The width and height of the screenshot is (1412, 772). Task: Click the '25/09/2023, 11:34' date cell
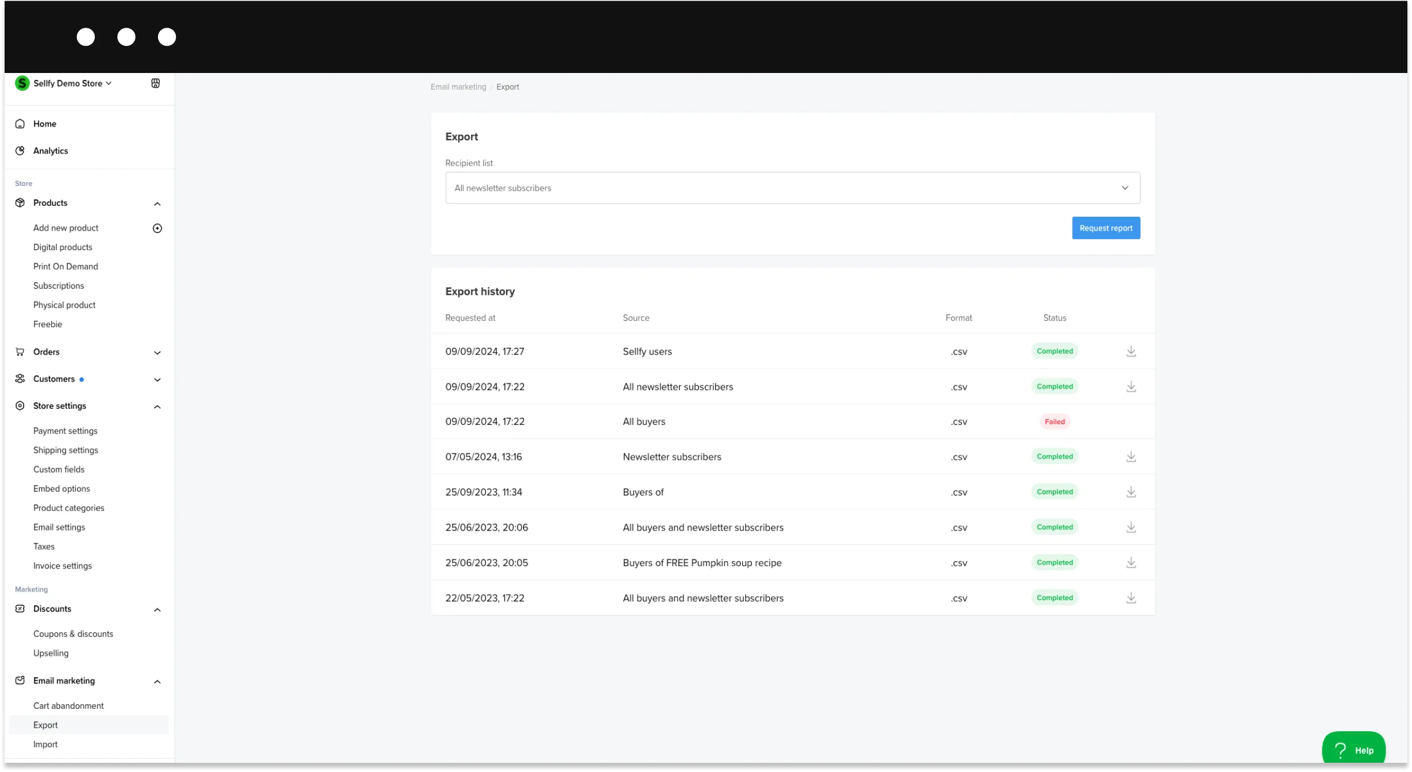[484, 492]
